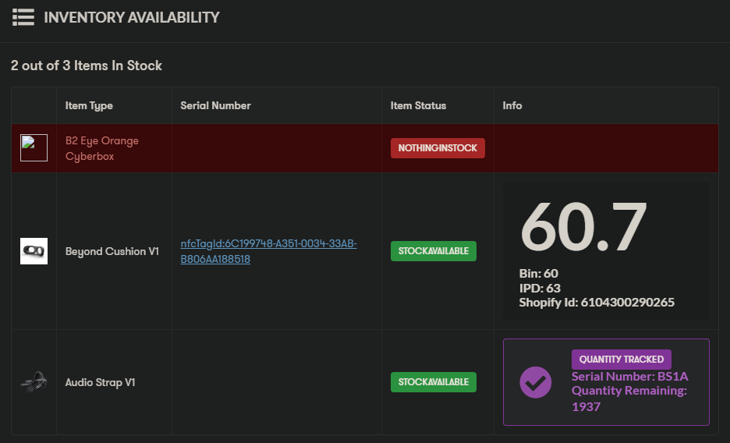This screenshot has height=443, width=730.
Task: Open the Beyond Cushion V1 thumbnail image
Action: pos(34,251)
